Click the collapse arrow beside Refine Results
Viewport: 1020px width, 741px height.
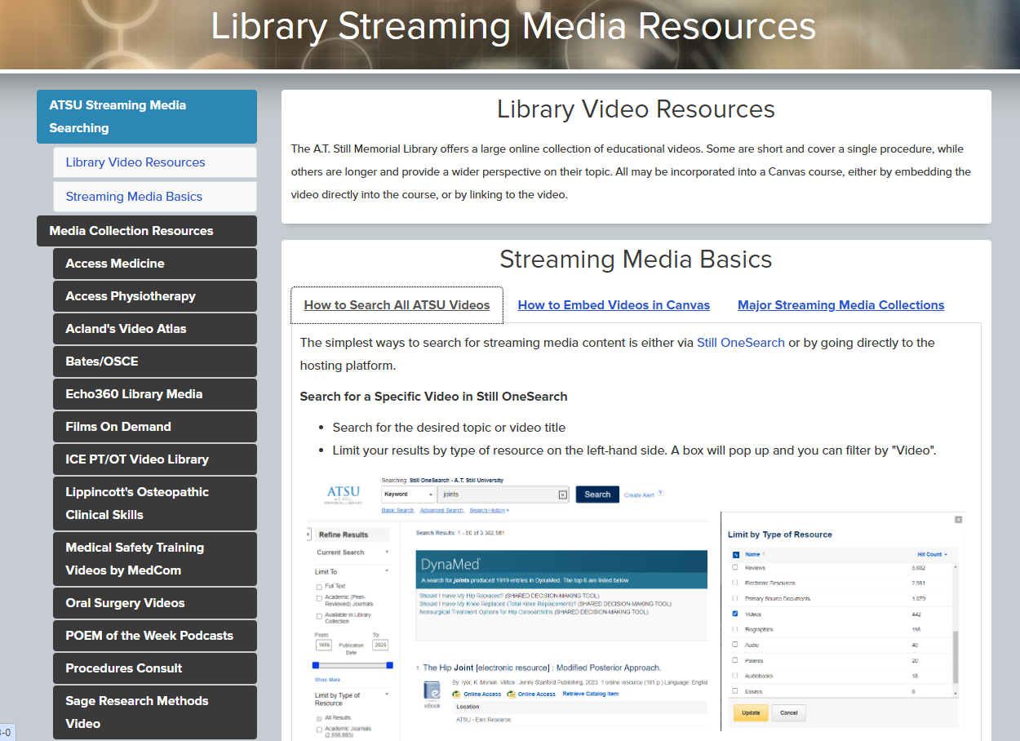click(x=309, y=535)
